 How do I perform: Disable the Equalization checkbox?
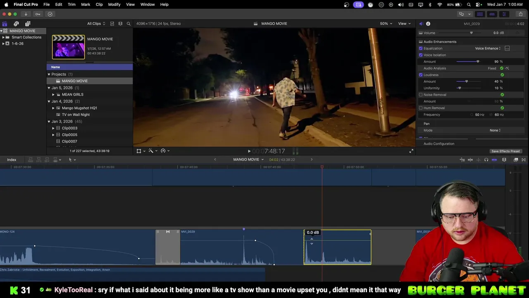tap(421, 48)
